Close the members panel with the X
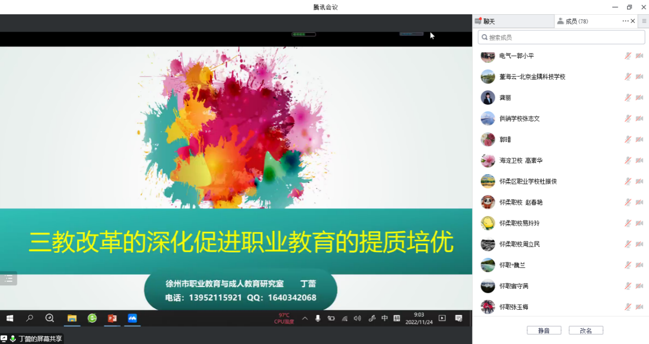The height and width of the screenshot is (344, 649). tap(633, 21)
